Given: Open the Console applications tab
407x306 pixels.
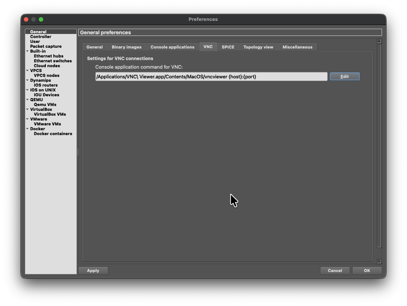Looking at the screenshot, I should pyautogui.click(x=172, y=47).
